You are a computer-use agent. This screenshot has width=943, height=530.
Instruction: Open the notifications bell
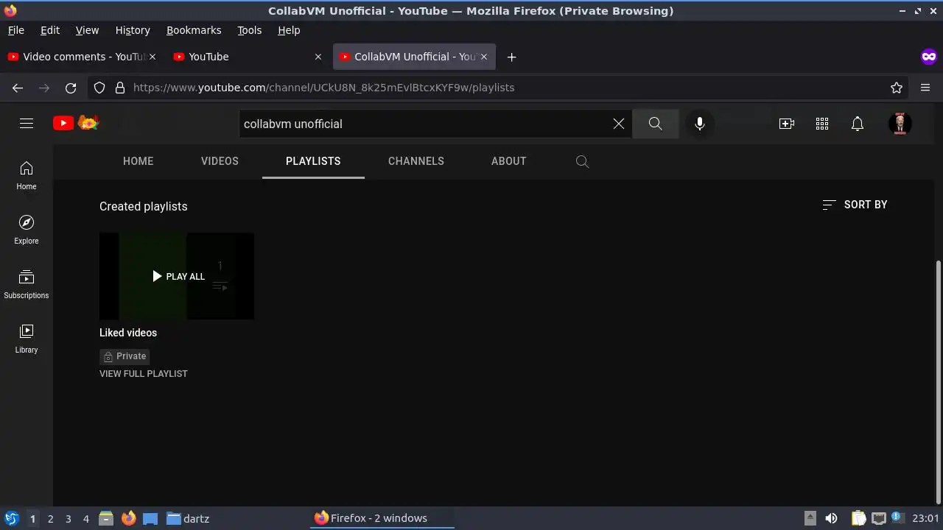858,124
